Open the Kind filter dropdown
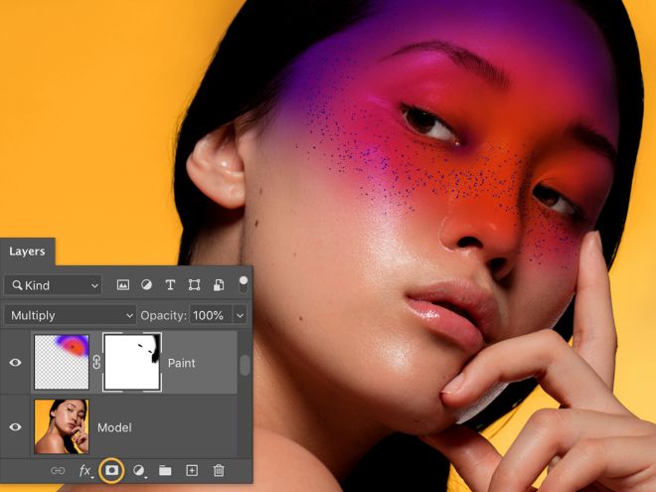This screenshot has width=656, height=492. [x=53, y=285]
